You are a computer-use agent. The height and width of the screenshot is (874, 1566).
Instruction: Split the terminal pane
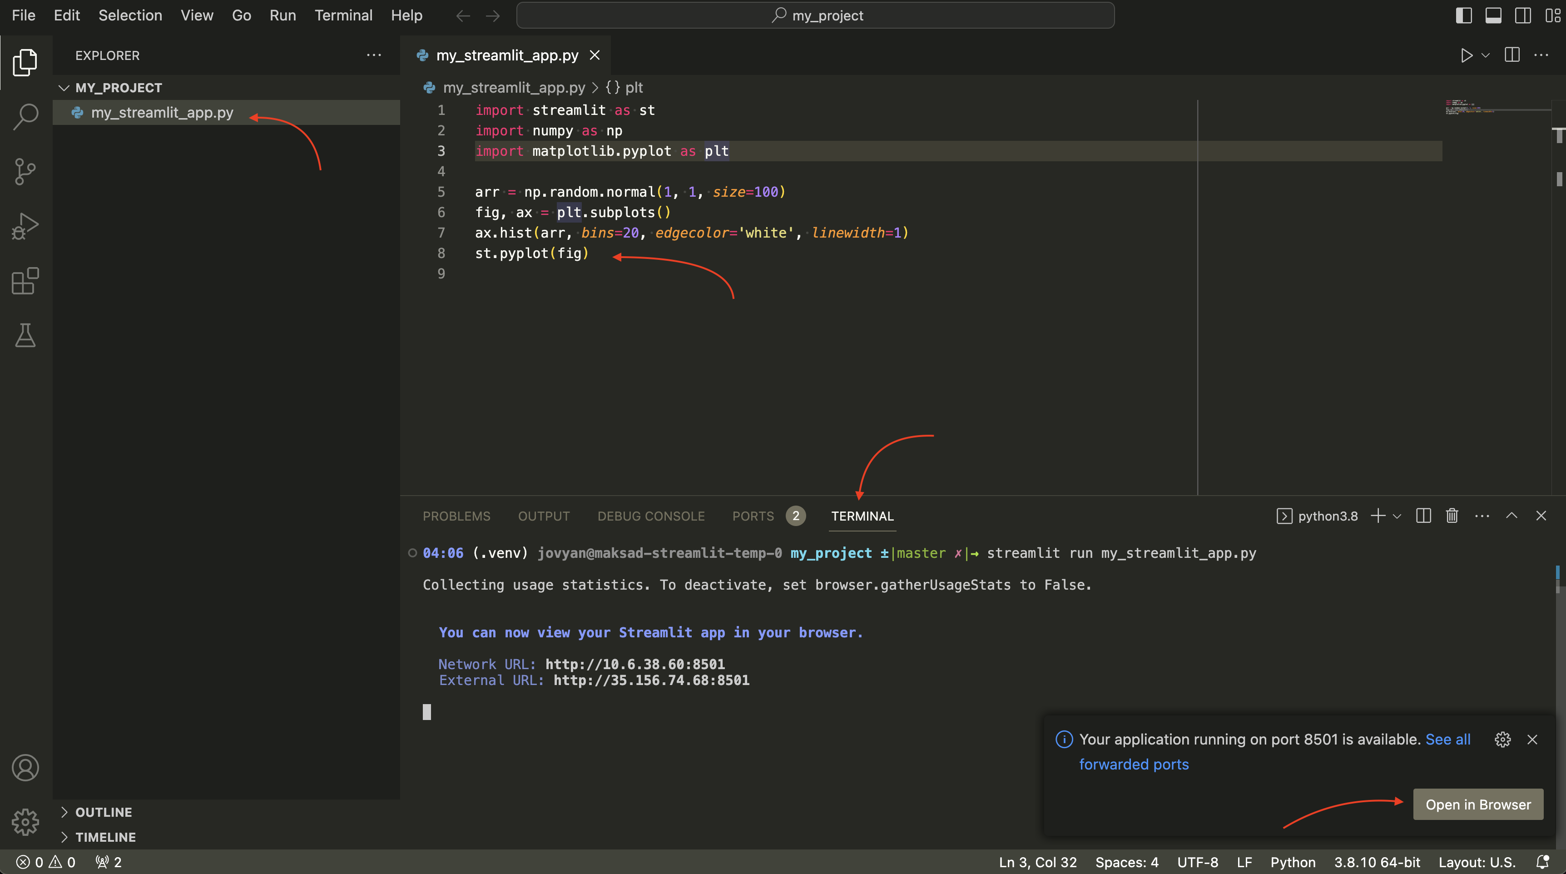pyautogui.click(x=1423, y=516)
